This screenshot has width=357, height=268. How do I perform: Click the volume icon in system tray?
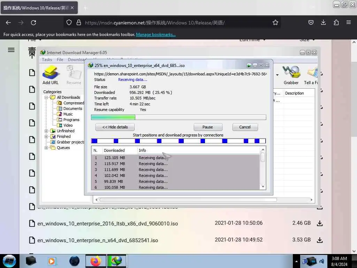322,261
